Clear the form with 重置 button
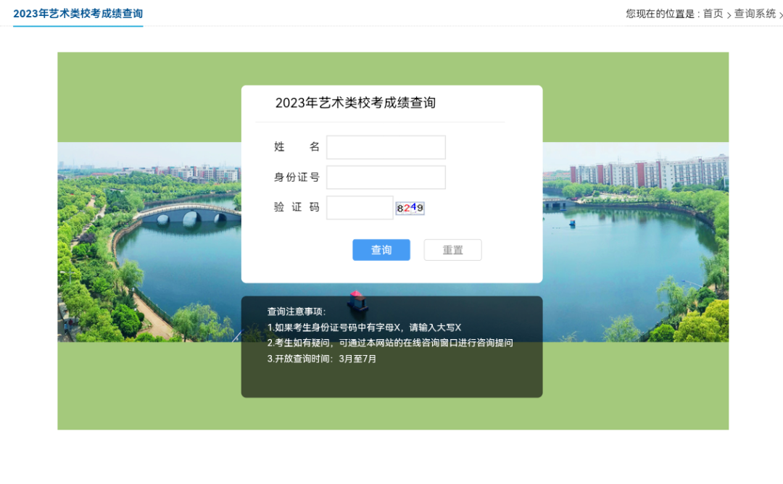The image size is (783, 484). point(452,249)
